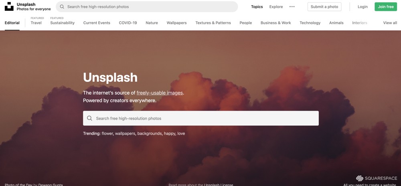Click the magnifier icon in top search bar
The height and width of the screenshot is (186, 401).
click(x=62, y=7)
